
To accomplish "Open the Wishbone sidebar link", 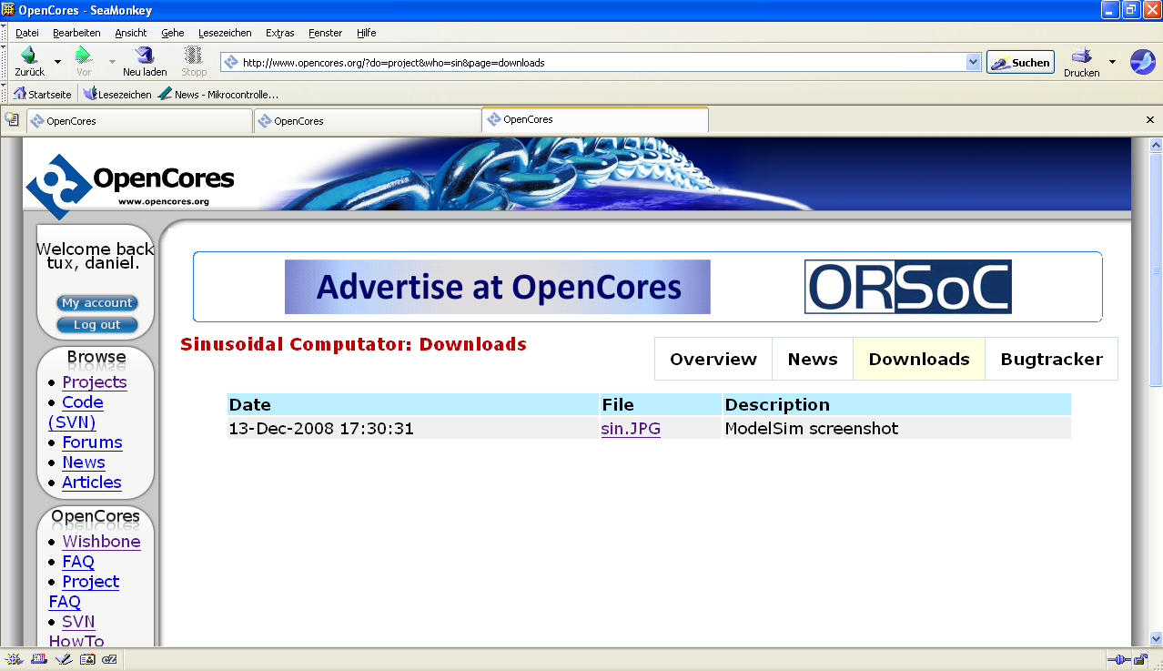I will (x=101, y=542).
